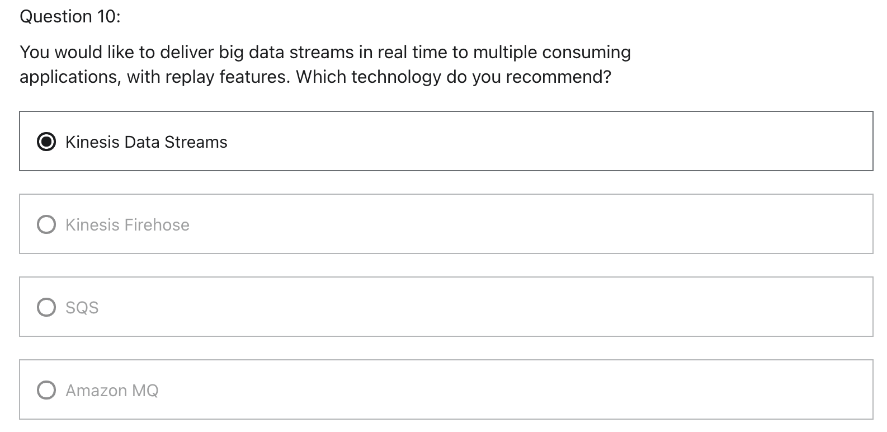Click the "Amazon MQ" answer label text
The height and width of the screenshot is (432, 887).
tap(112, 391)
